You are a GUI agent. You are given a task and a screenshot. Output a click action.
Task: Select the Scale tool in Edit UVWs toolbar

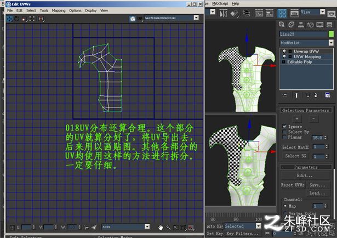pos(24,19)
